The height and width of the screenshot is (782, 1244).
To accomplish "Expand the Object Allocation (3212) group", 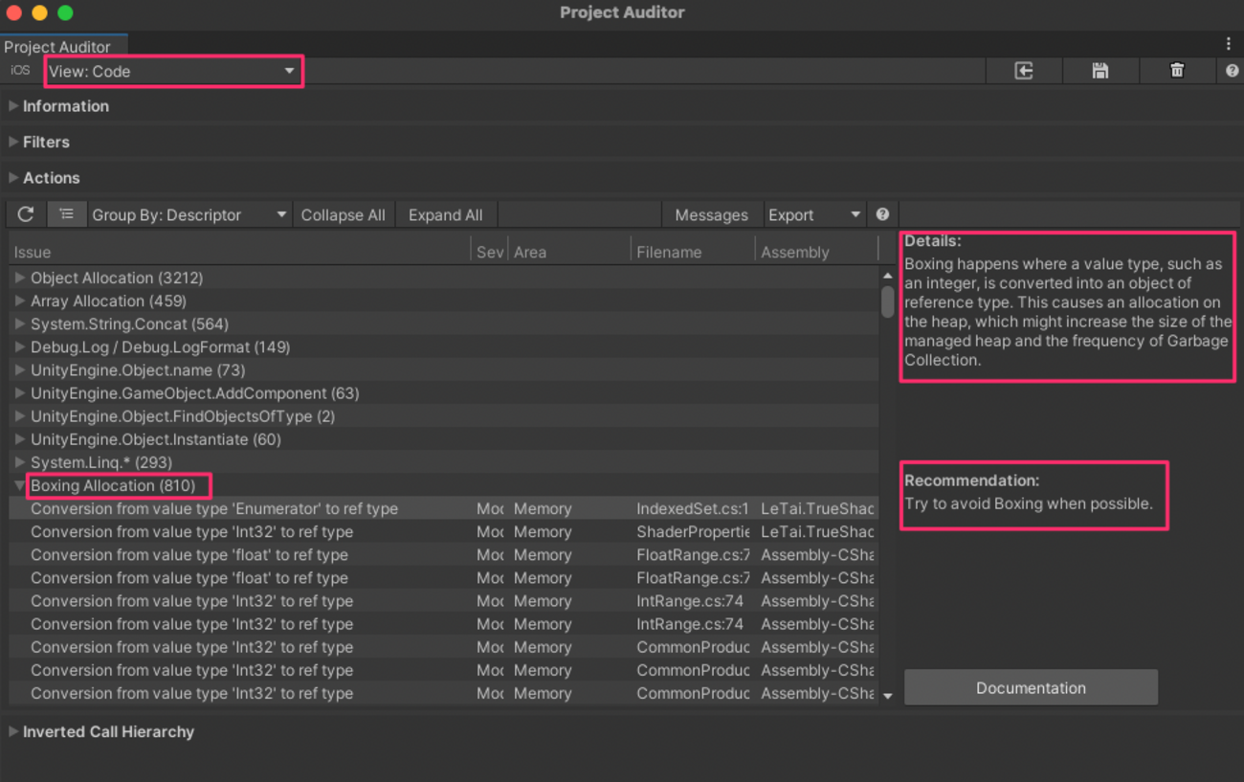I will tap(19, 278).
